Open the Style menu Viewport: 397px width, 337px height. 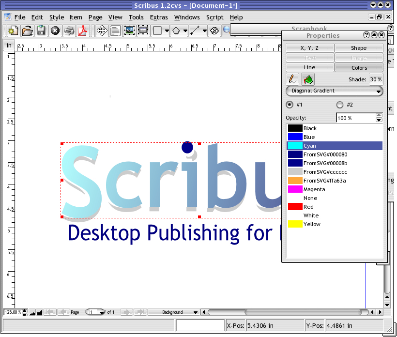[57, 17]
